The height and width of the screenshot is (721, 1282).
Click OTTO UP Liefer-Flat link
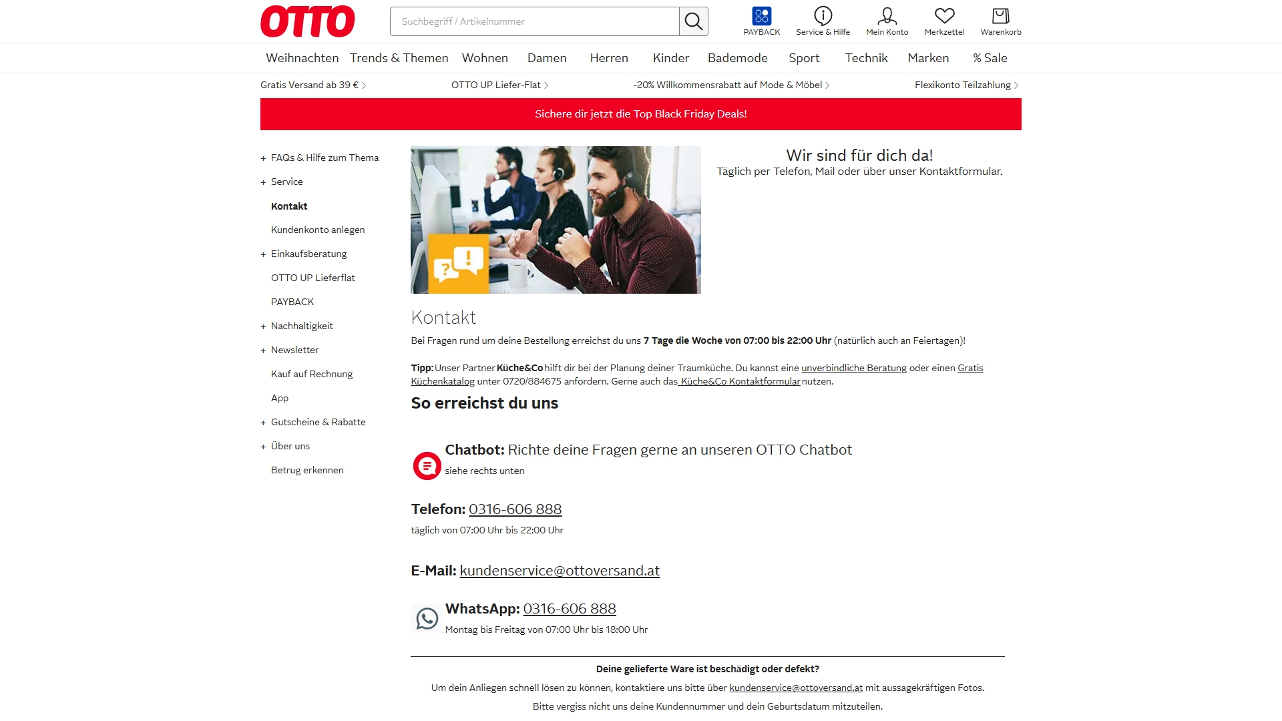pyautogui.click(x=499, y=85)
